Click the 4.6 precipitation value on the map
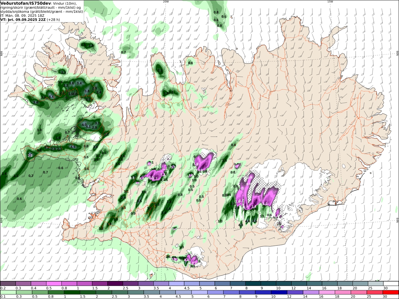This screenshot has height=299, width=399. pyautogui.click(x=73, y=147)
